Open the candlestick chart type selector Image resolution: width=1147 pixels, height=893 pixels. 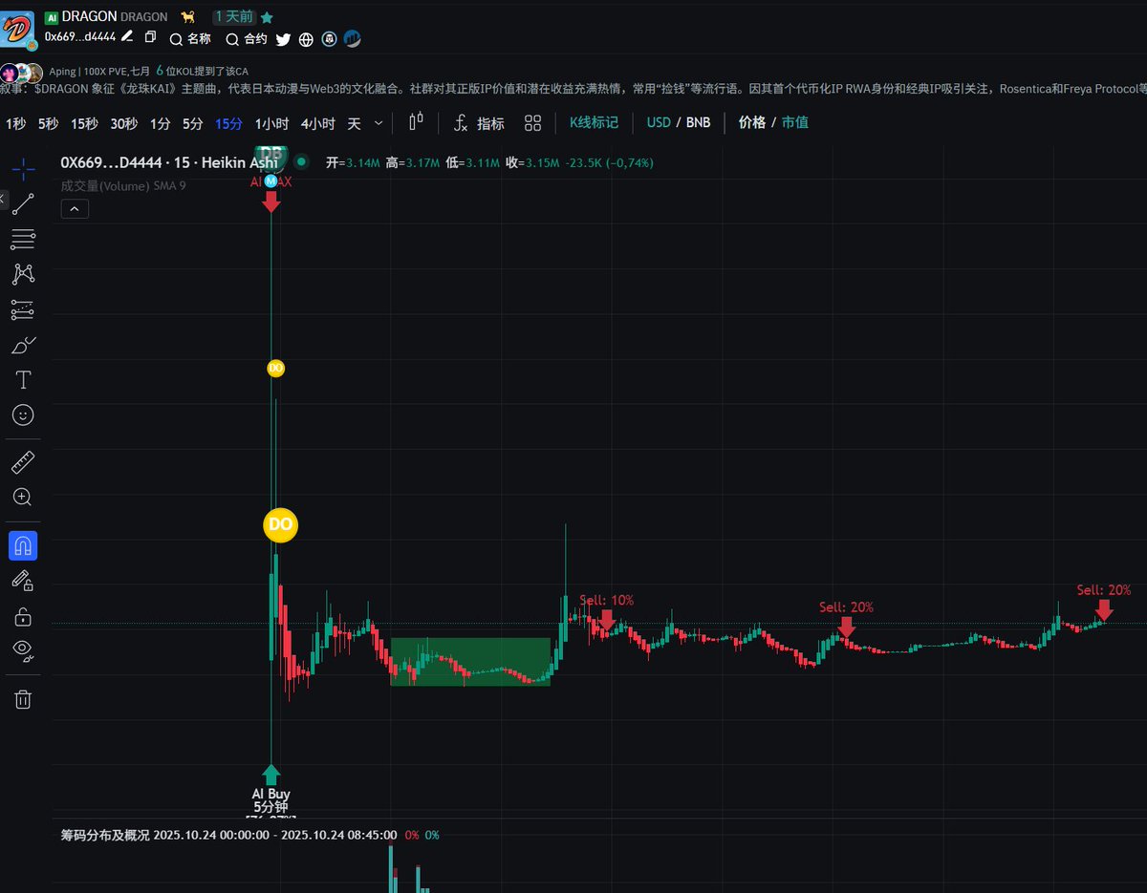(x=416, y=122)
